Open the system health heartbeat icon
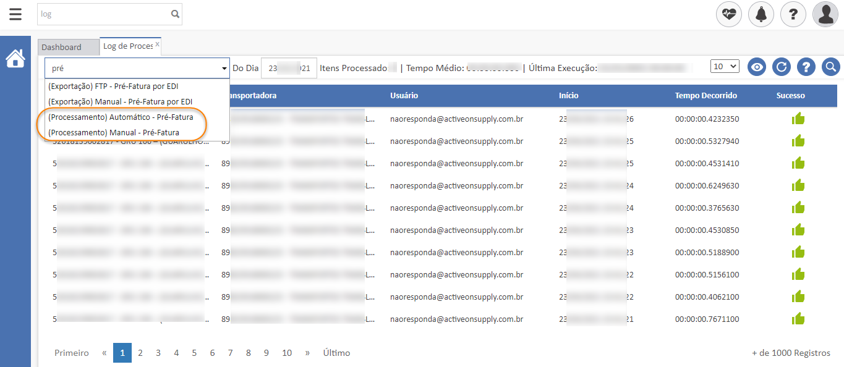Screen dimensions: 844x367 pos(728,14)
